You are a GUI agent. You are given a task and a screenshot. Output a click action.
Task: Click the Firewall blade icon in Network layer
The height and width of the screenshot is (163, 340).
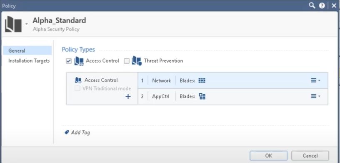point(202,80)
